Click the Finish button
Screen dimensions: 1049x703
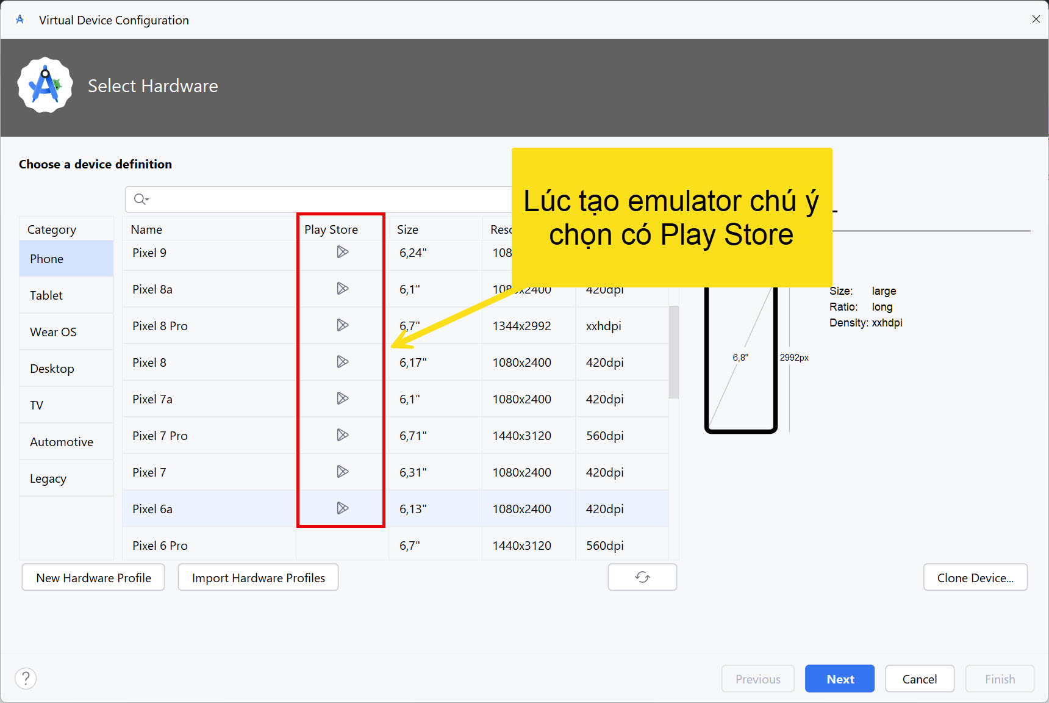[1000, 679]
